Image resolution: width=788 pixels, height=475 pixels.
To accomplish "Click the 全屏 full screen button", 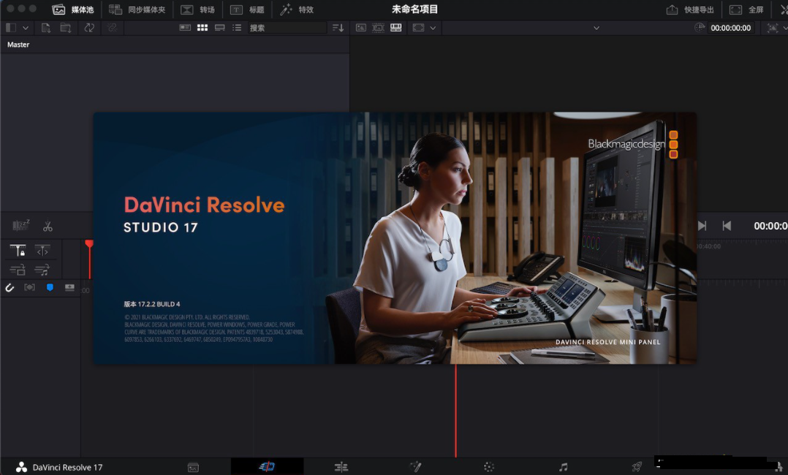I will (746, 9).
